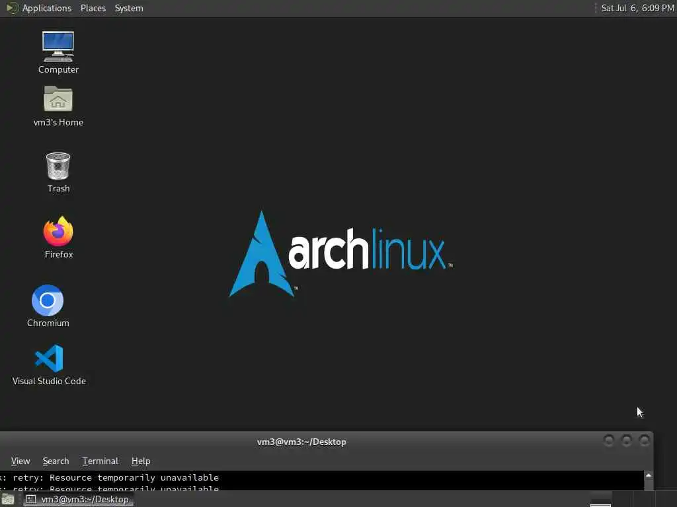
Task: Click the terminal title bar vm3@vm3:~/Desktop
Action: 301,442
